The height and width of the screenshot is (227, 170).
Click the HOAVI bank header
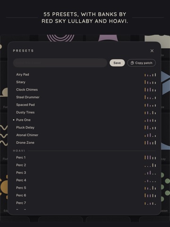pyautogui.click(x=19, y=151)
